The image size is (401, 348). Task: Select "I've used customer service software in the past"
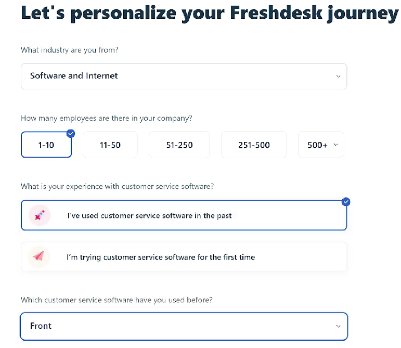(149, 215)
